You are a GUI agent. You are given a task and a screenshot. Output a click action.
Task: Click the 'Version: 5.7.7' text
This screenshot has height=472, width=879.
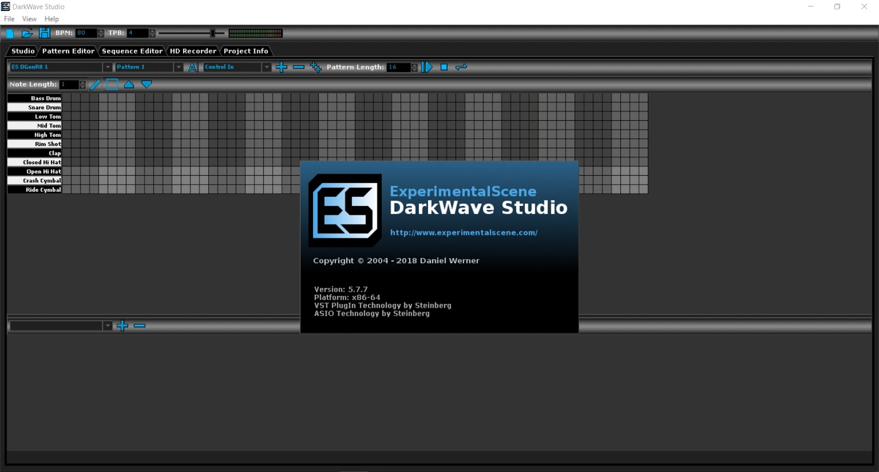point(341,289)
